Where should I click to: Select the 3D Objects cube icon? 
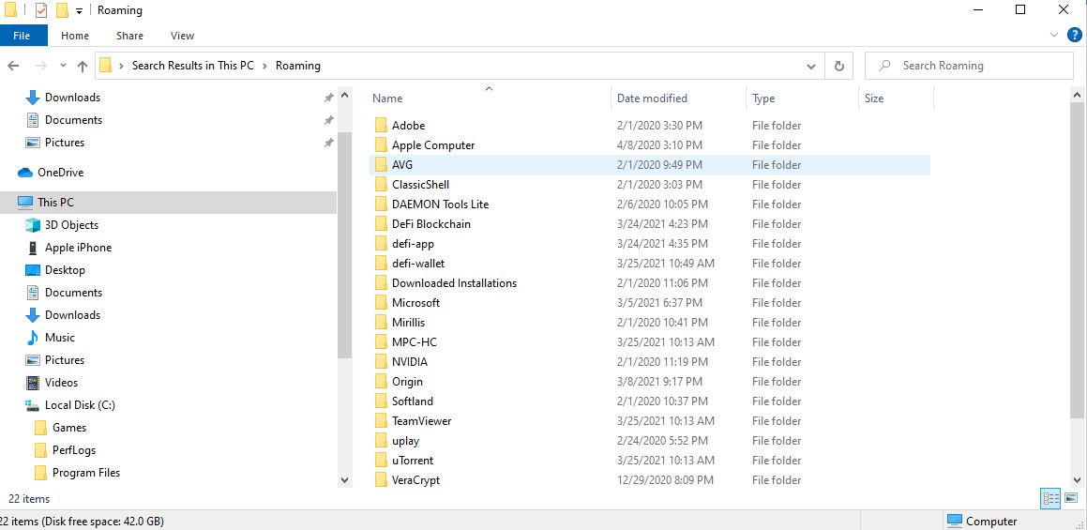point(33,225)
